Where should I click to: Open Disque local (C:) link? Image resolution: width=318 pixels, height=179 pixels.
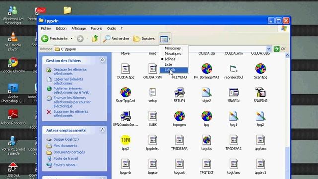66,139
